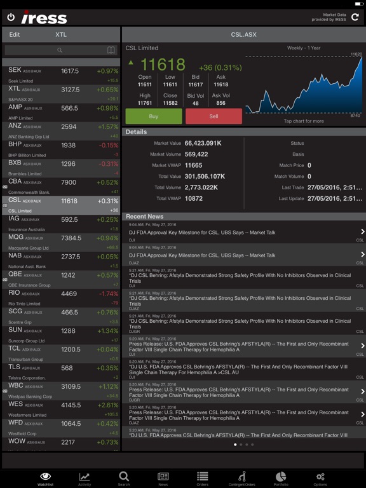This screenshot has height=488, width=366.
Task: Tap the weekly 1 year price chart
Action: [304, 85]
